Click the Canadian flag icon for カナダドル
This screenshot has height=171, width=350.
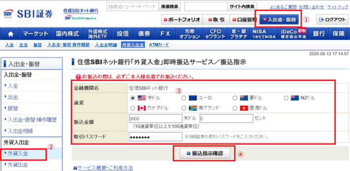pyautogui.click(x=141, y=108)
